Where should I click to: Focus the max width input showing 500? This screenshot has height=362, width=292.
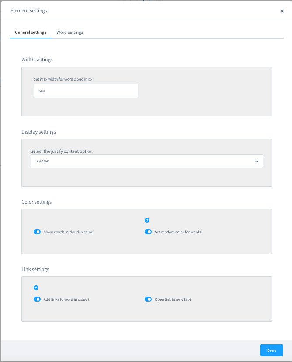(x=86, y=91)
